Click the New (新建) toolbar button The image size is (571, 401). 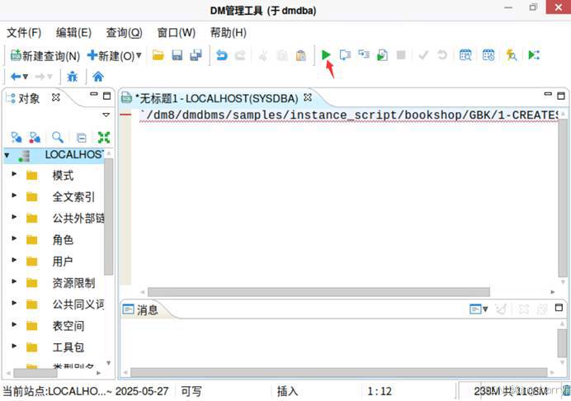111,56
